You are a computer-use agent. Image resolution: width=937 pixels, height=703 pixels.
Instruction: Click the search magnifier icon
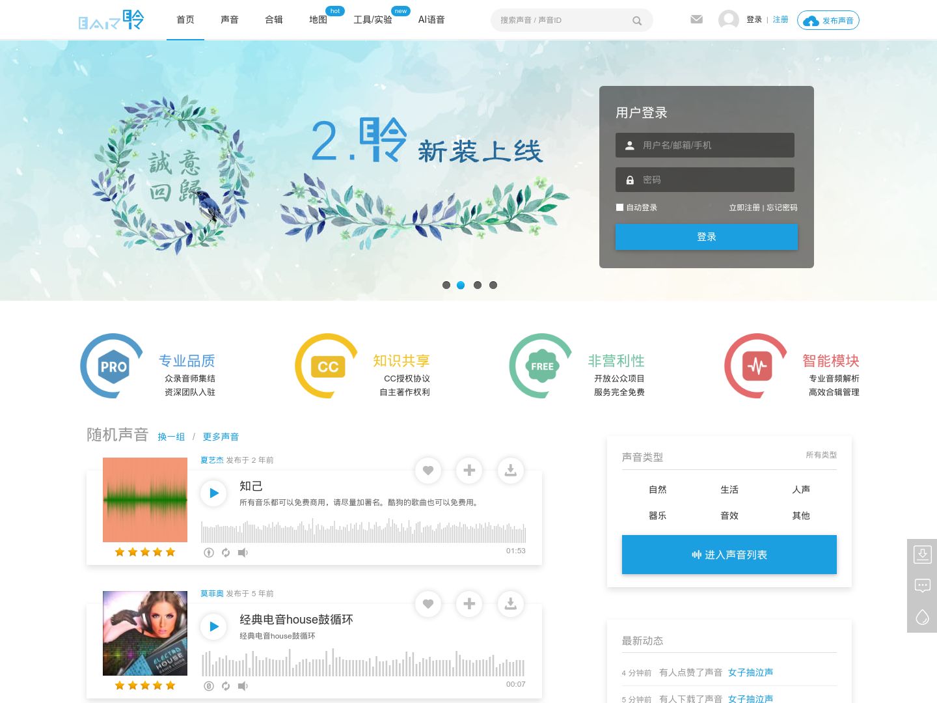pyautogui.click(x=637, y=21)
